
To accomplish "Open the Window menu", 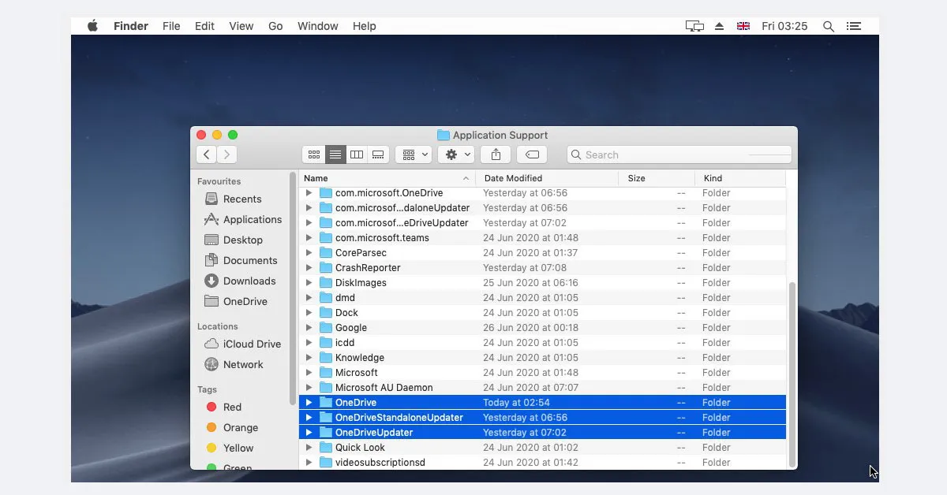I will [318, 26].
